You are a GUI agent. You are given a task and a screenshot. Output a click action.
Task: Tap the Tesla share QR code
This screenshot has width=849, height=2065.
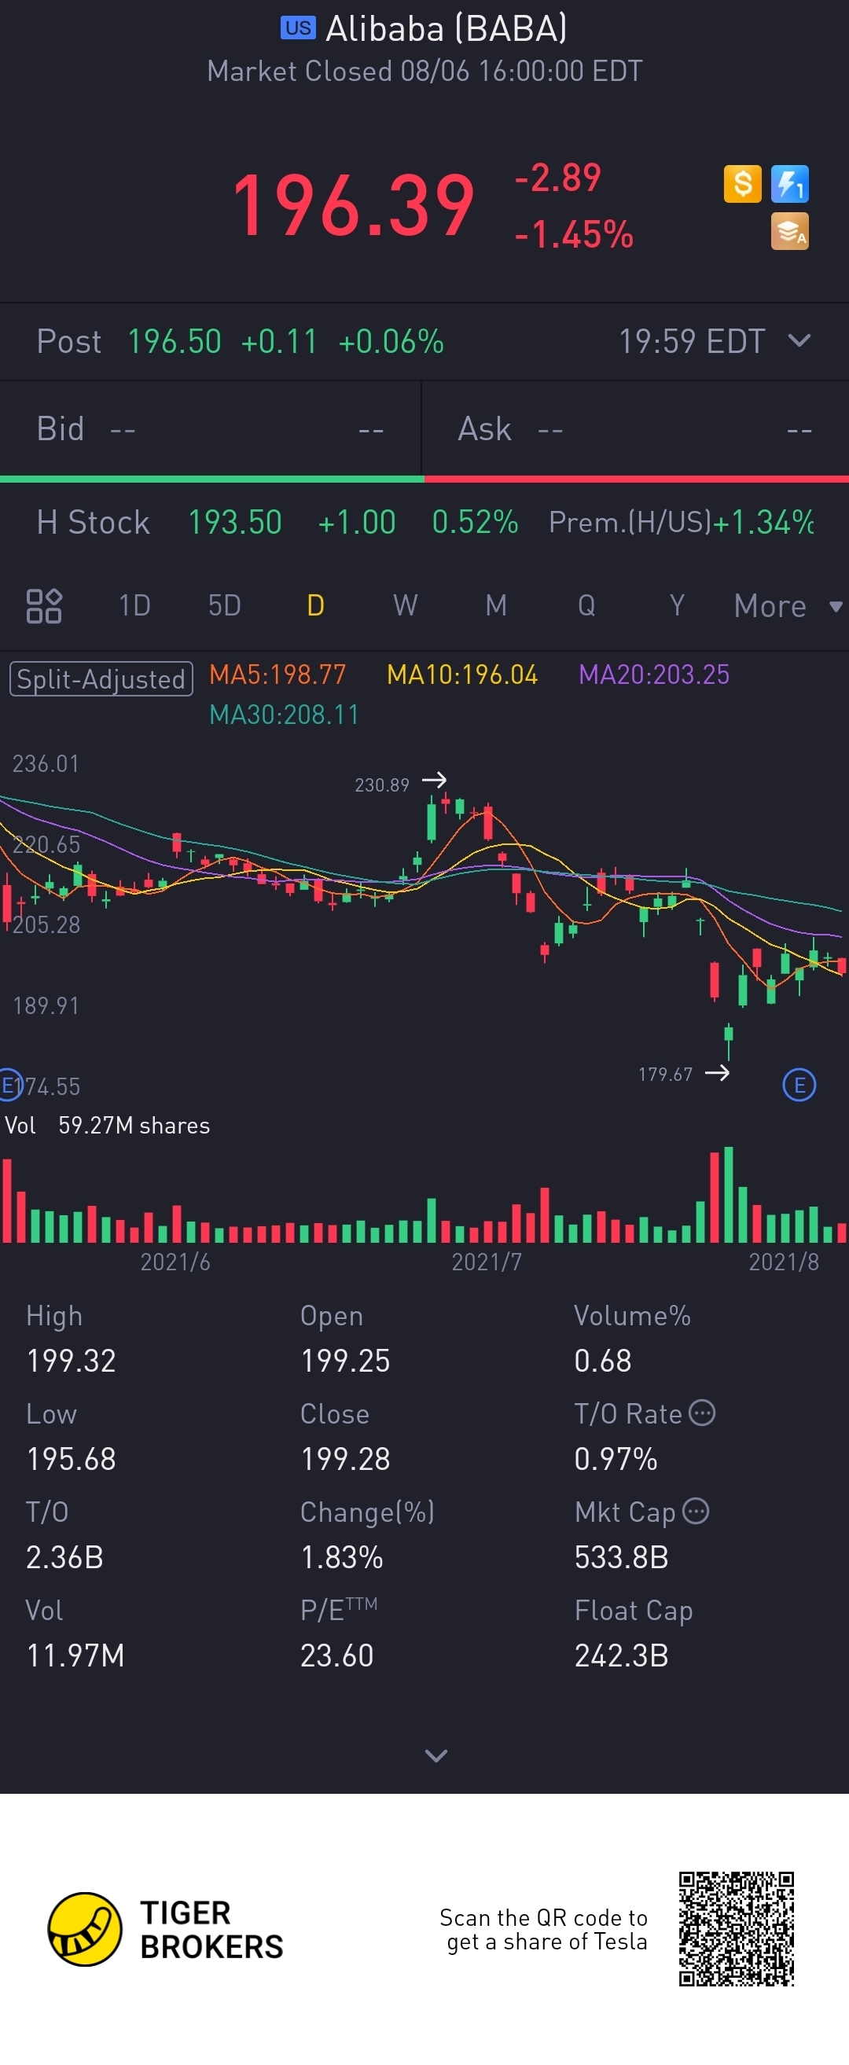[x=736, y=1929]
